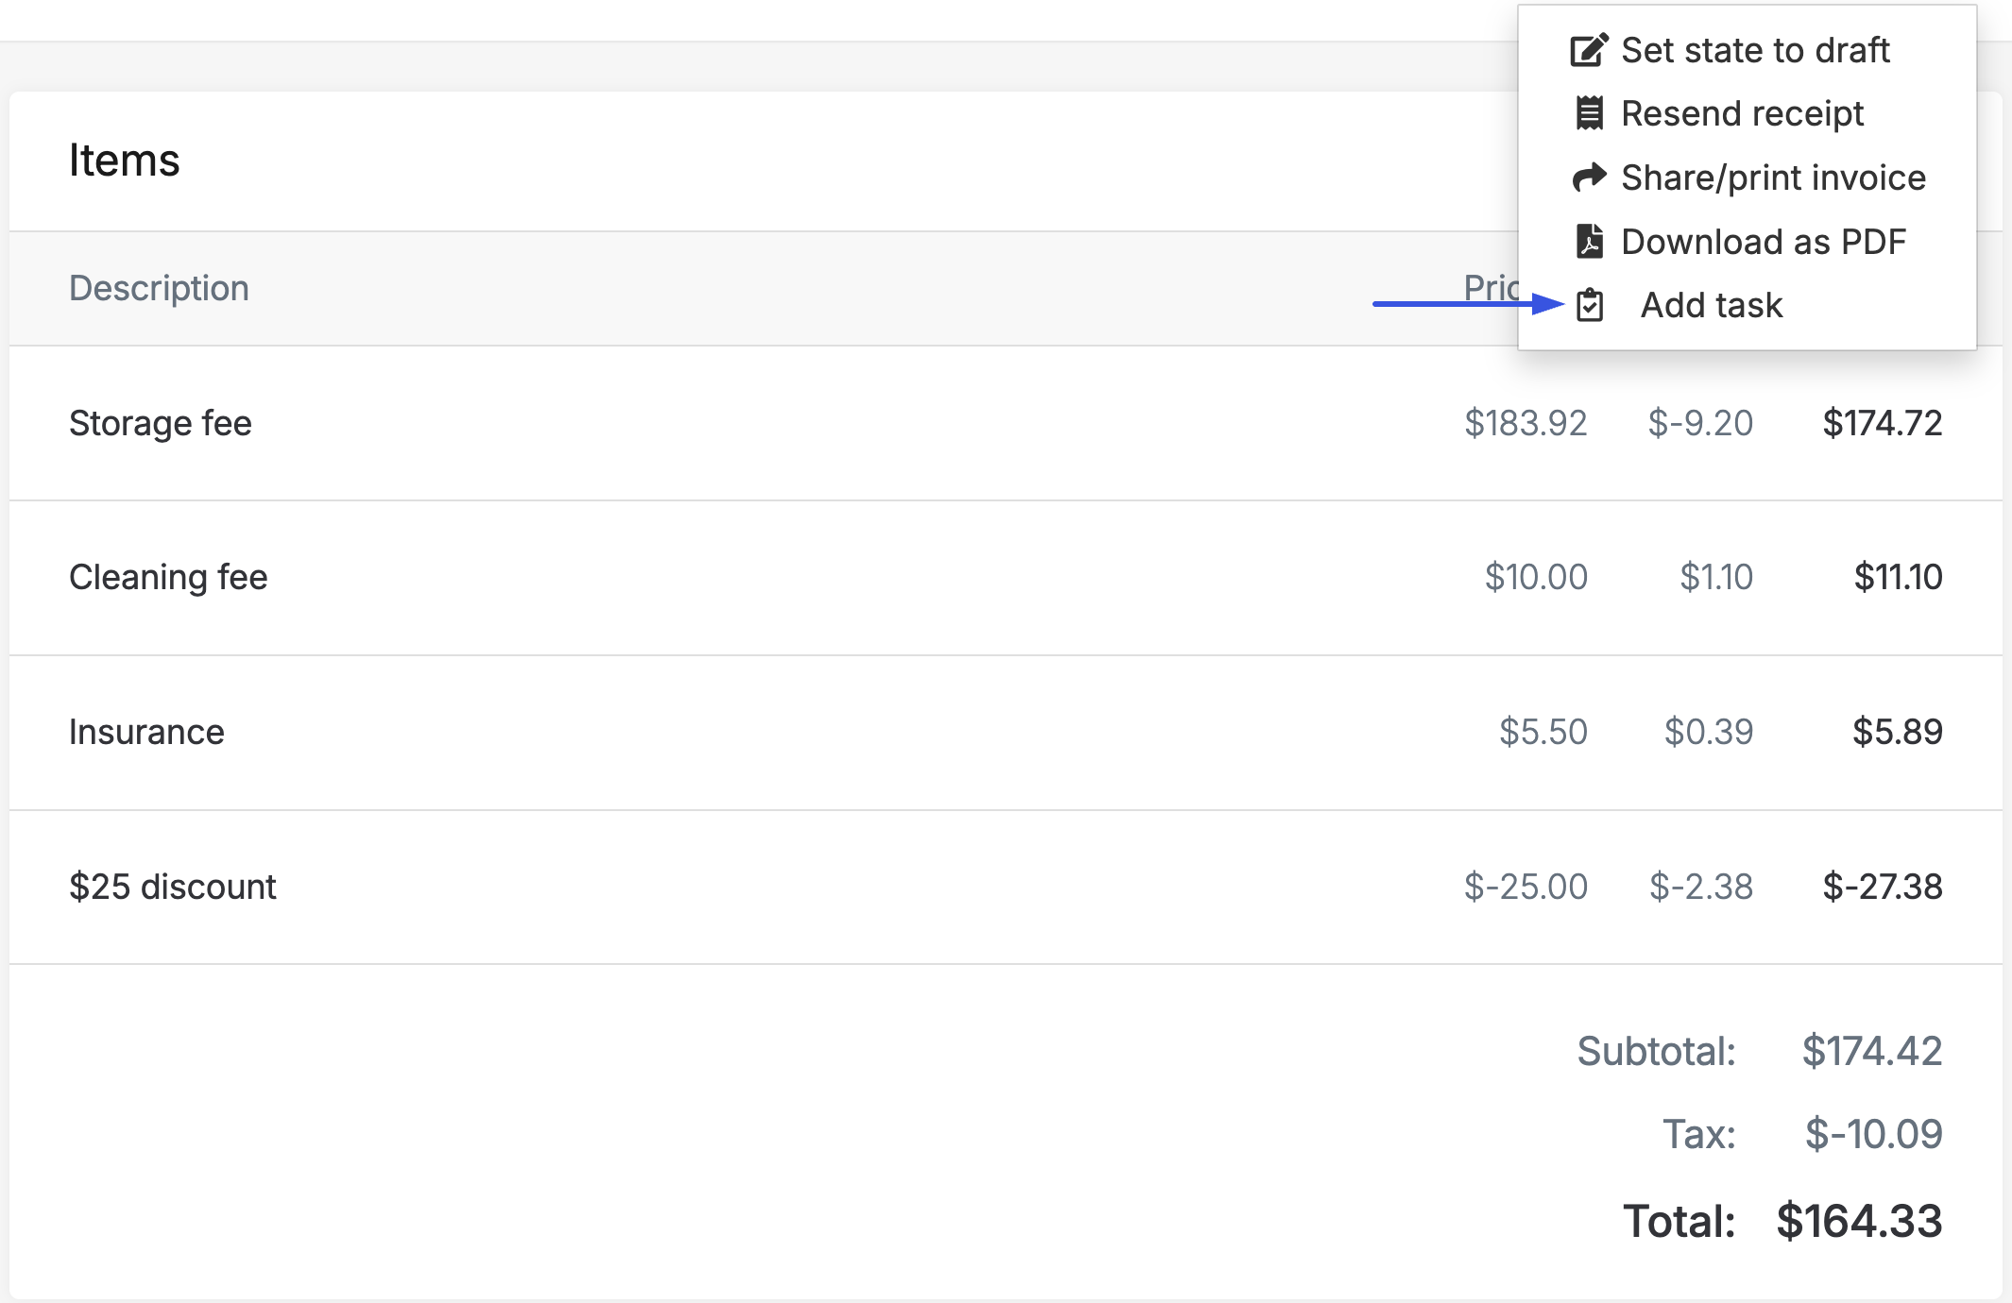Click the Storage fee total of $174.72
This screenshot has height=1303, width=2012.
point(1882,423)
